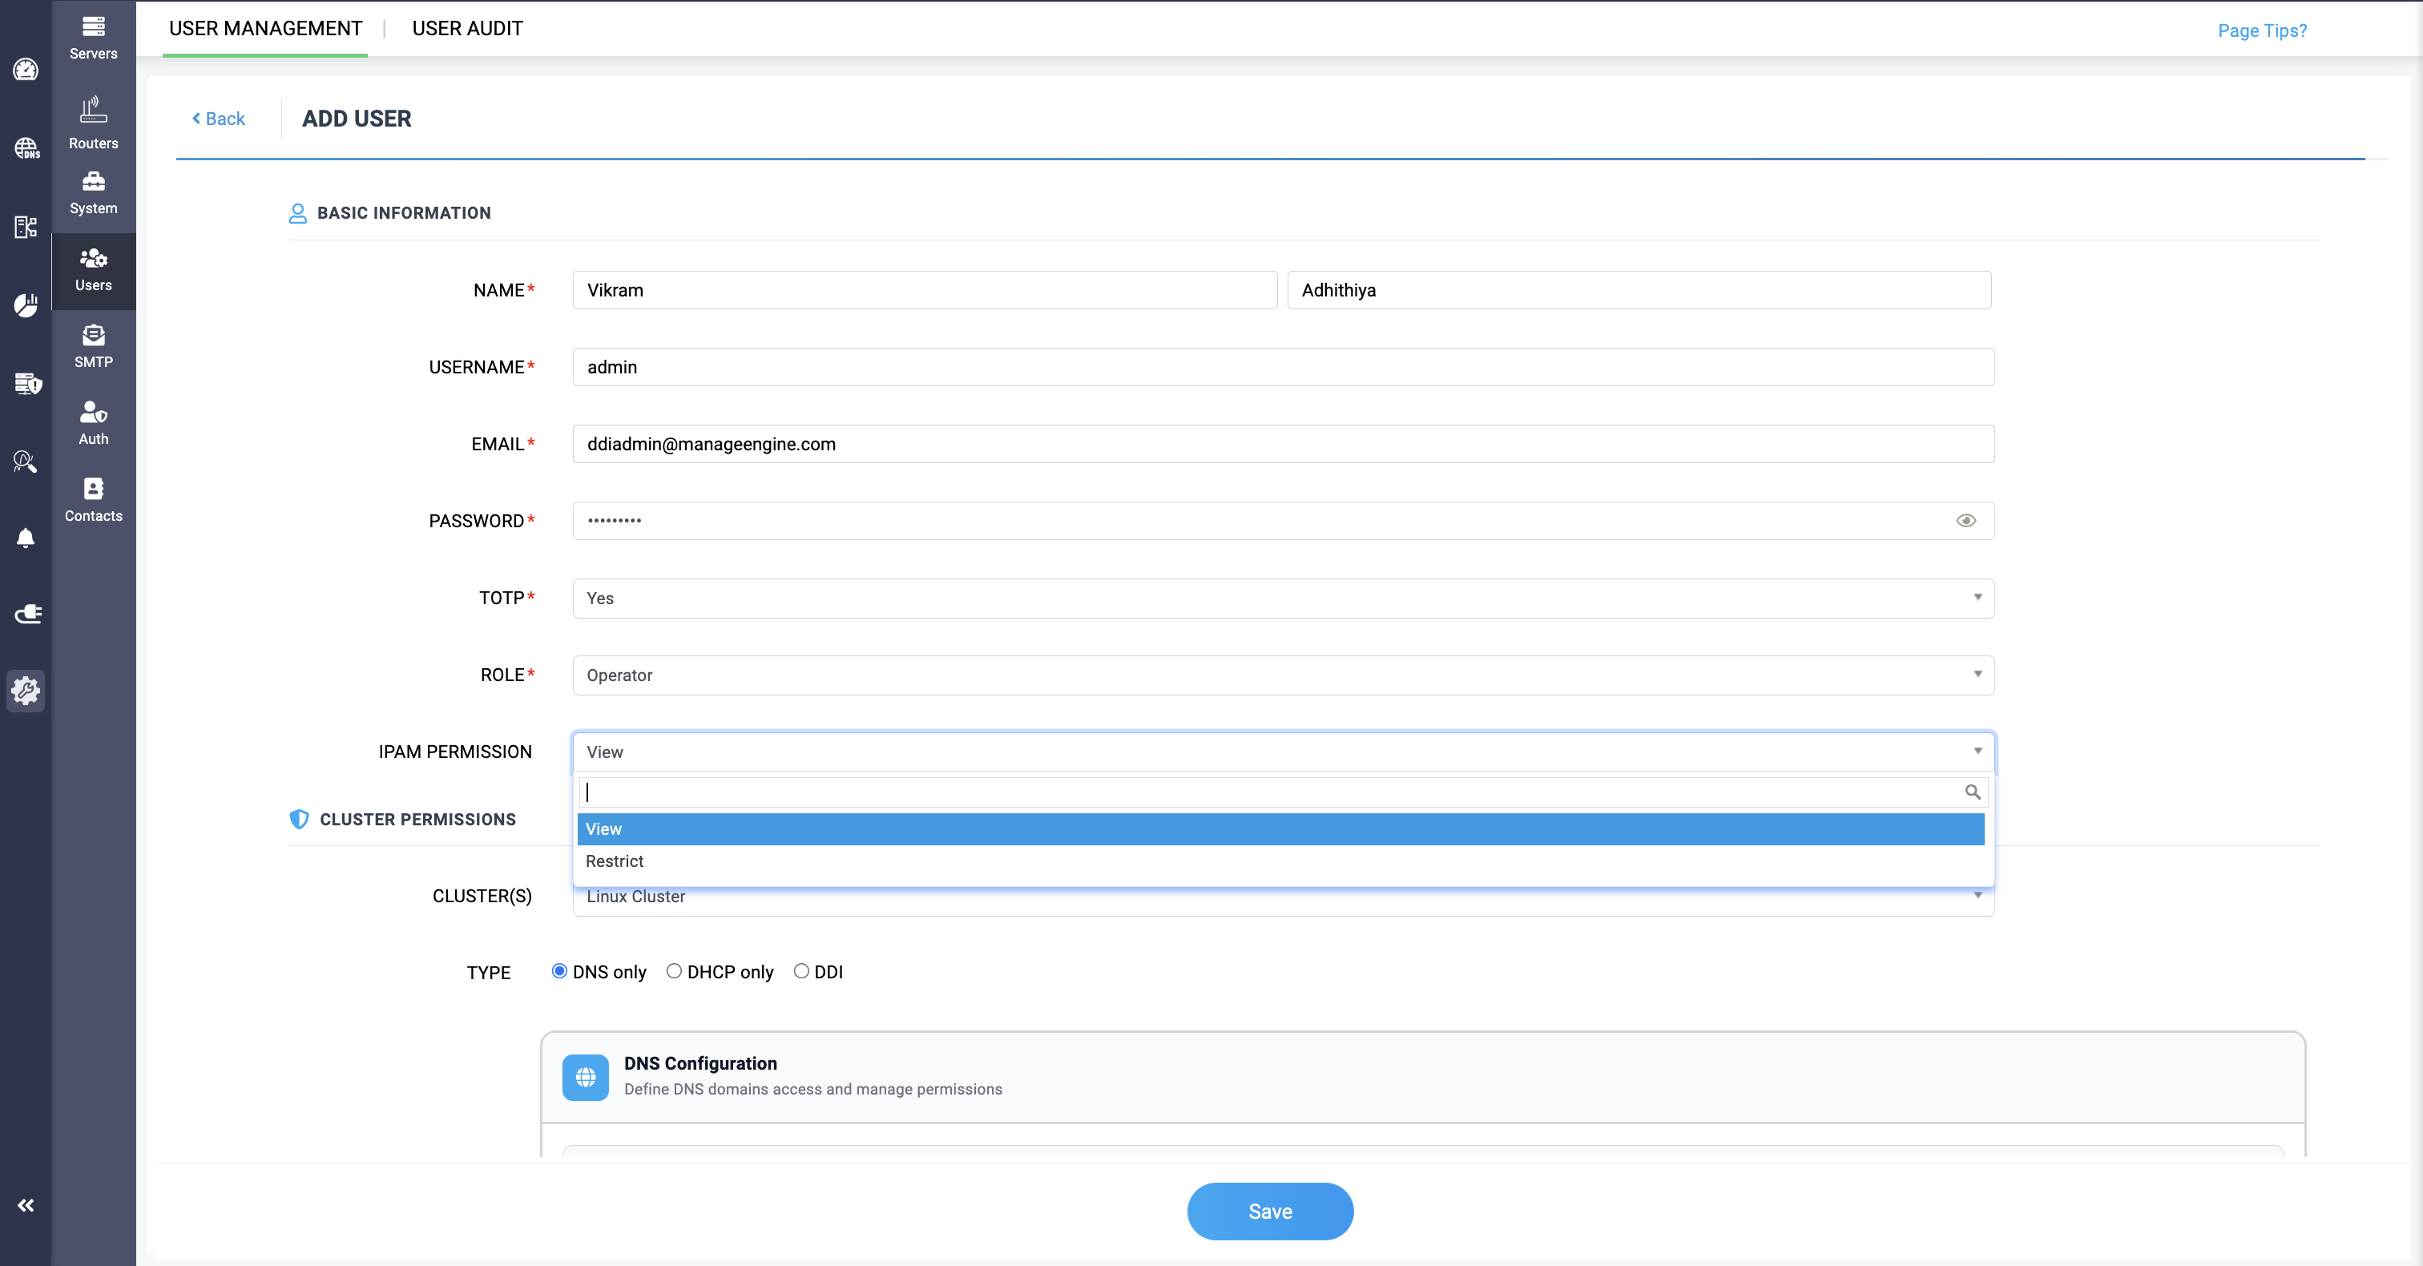The width and height of the screenshot is (2423, 1266).
Task: Select the DHCP only radio button
Action: tap(675, 970)
